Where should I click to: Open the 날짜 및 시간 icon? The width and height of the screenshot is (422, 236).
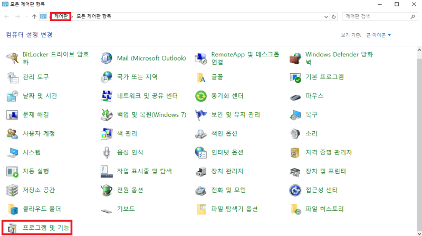coord(12,96)
